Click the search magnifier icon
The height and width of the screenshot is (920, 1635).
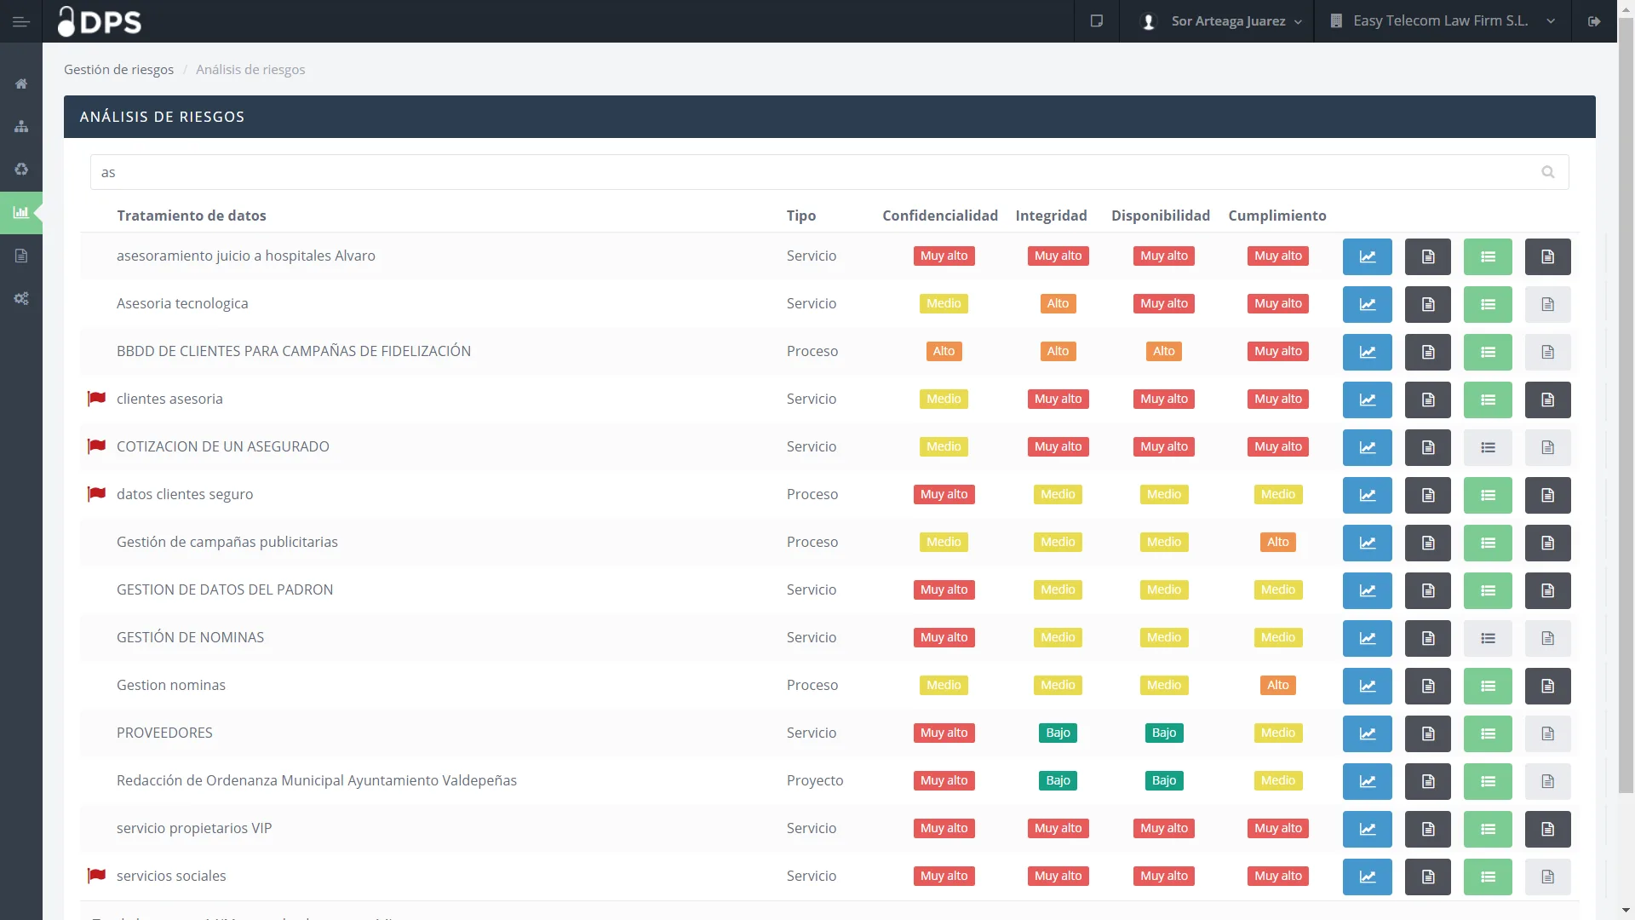1547,172
